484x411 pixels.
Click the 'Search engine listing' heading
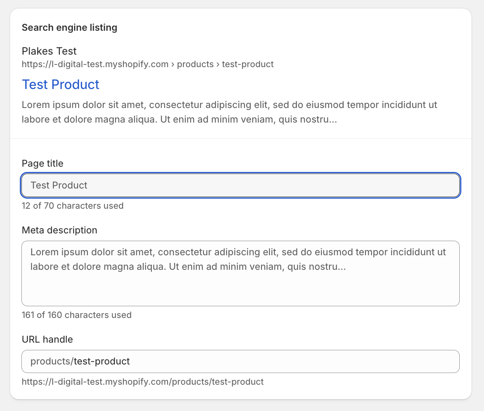(70, 28)
